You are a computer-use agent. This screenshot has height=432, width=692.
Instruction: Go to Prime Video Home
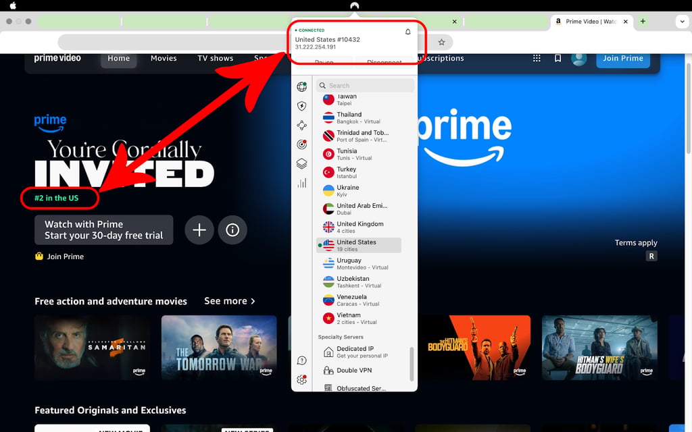click(x=119, y=58)
